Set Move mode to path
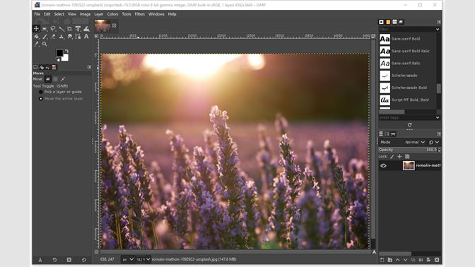 click(x=63, y=79)
